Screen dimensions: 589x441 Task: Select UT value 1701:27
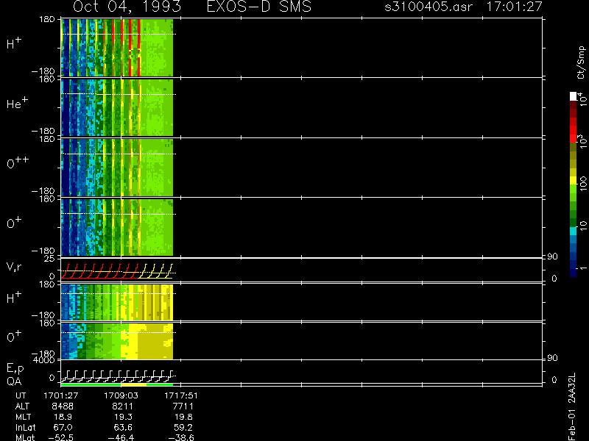(x=61, y=395)
